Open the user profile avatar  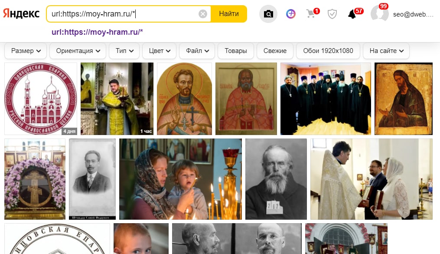pyautogui.click(x=379, y=13)
